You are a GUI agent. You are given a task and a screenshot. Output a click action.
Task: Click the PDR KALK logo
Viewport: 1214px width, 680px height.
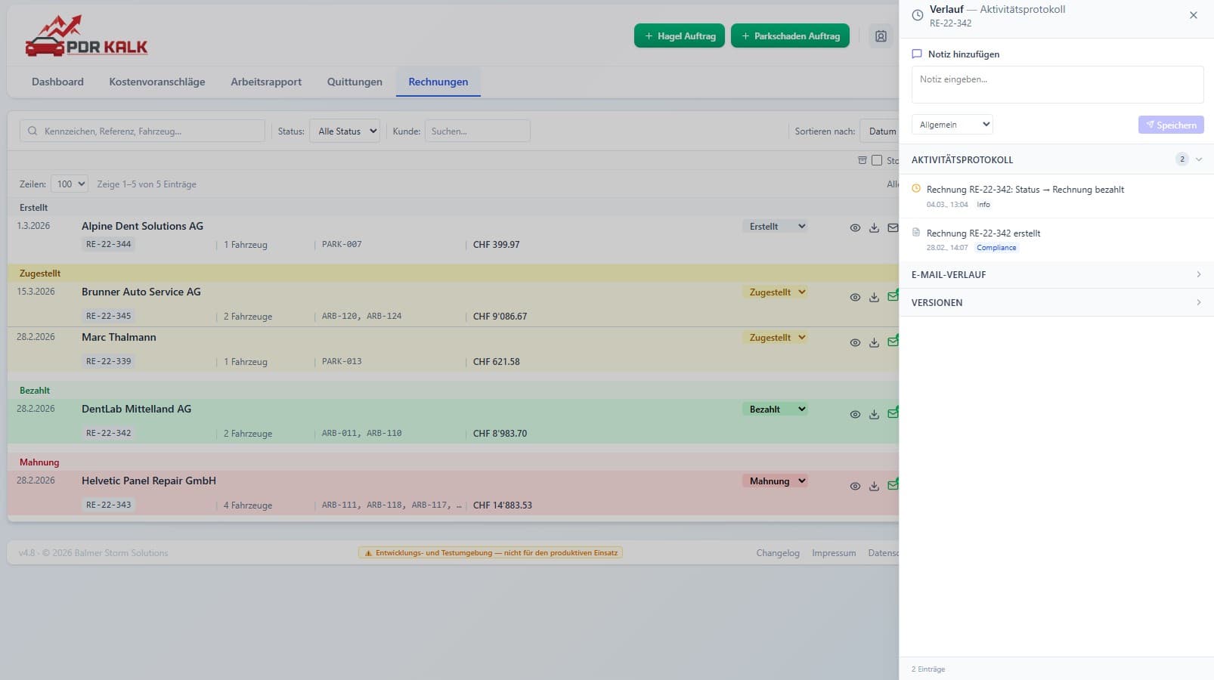pyautogui.click(x=86, y=37)
